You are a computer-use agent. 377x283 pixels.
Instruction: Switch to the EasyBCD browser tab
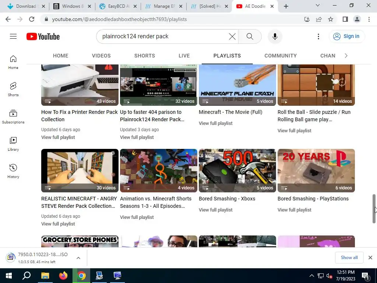point(118,6)
